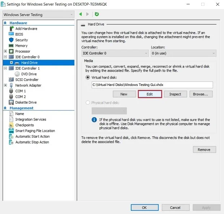Click the Checkpoints icon in Management

pyautogui.click(x=11, y=125)
